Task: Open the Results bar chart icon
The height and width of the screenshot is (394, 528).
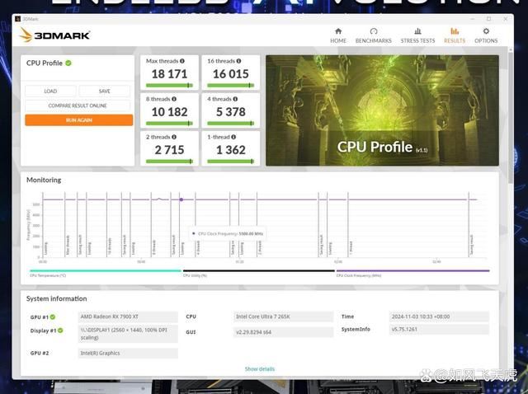Action: click(x=455, y=31)
